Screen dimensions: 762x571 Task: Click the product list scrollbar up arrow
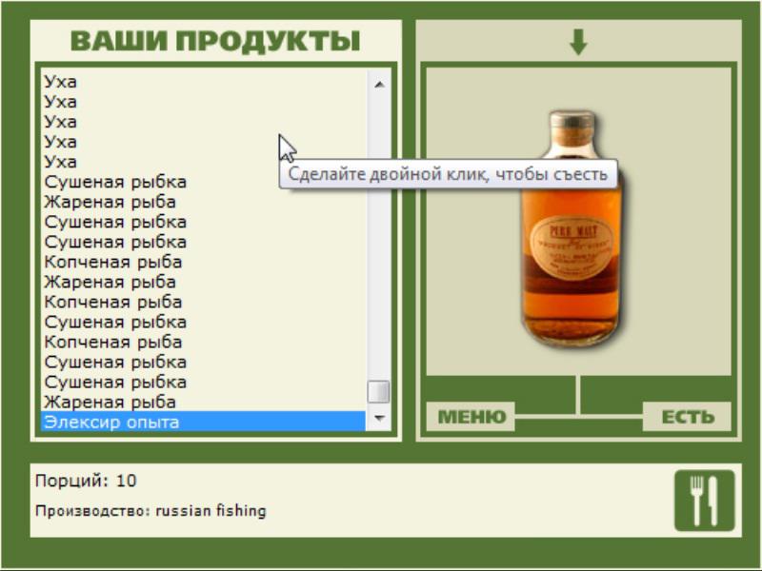pos(379,84)
